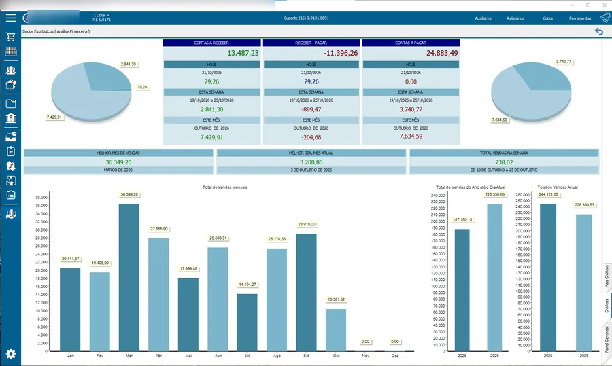Open the hamburger menu in the sidebar
Image resolution: width=612 pixels, height=366 pixels.
point(10,18)
